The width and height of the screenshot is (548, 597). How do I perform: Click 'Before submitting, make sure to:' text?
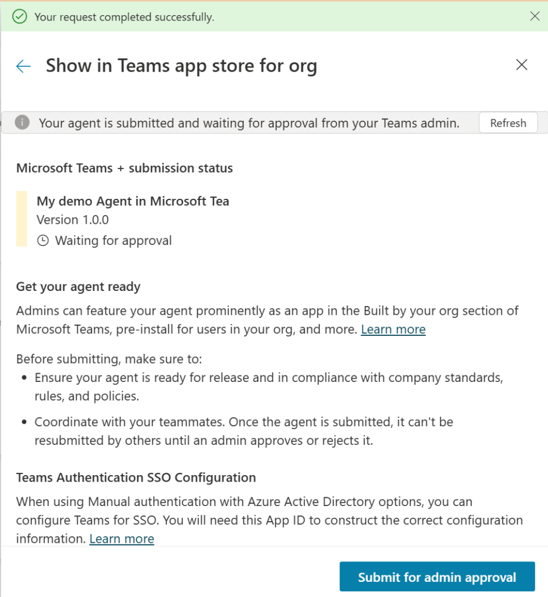click(x=109, y=359)
